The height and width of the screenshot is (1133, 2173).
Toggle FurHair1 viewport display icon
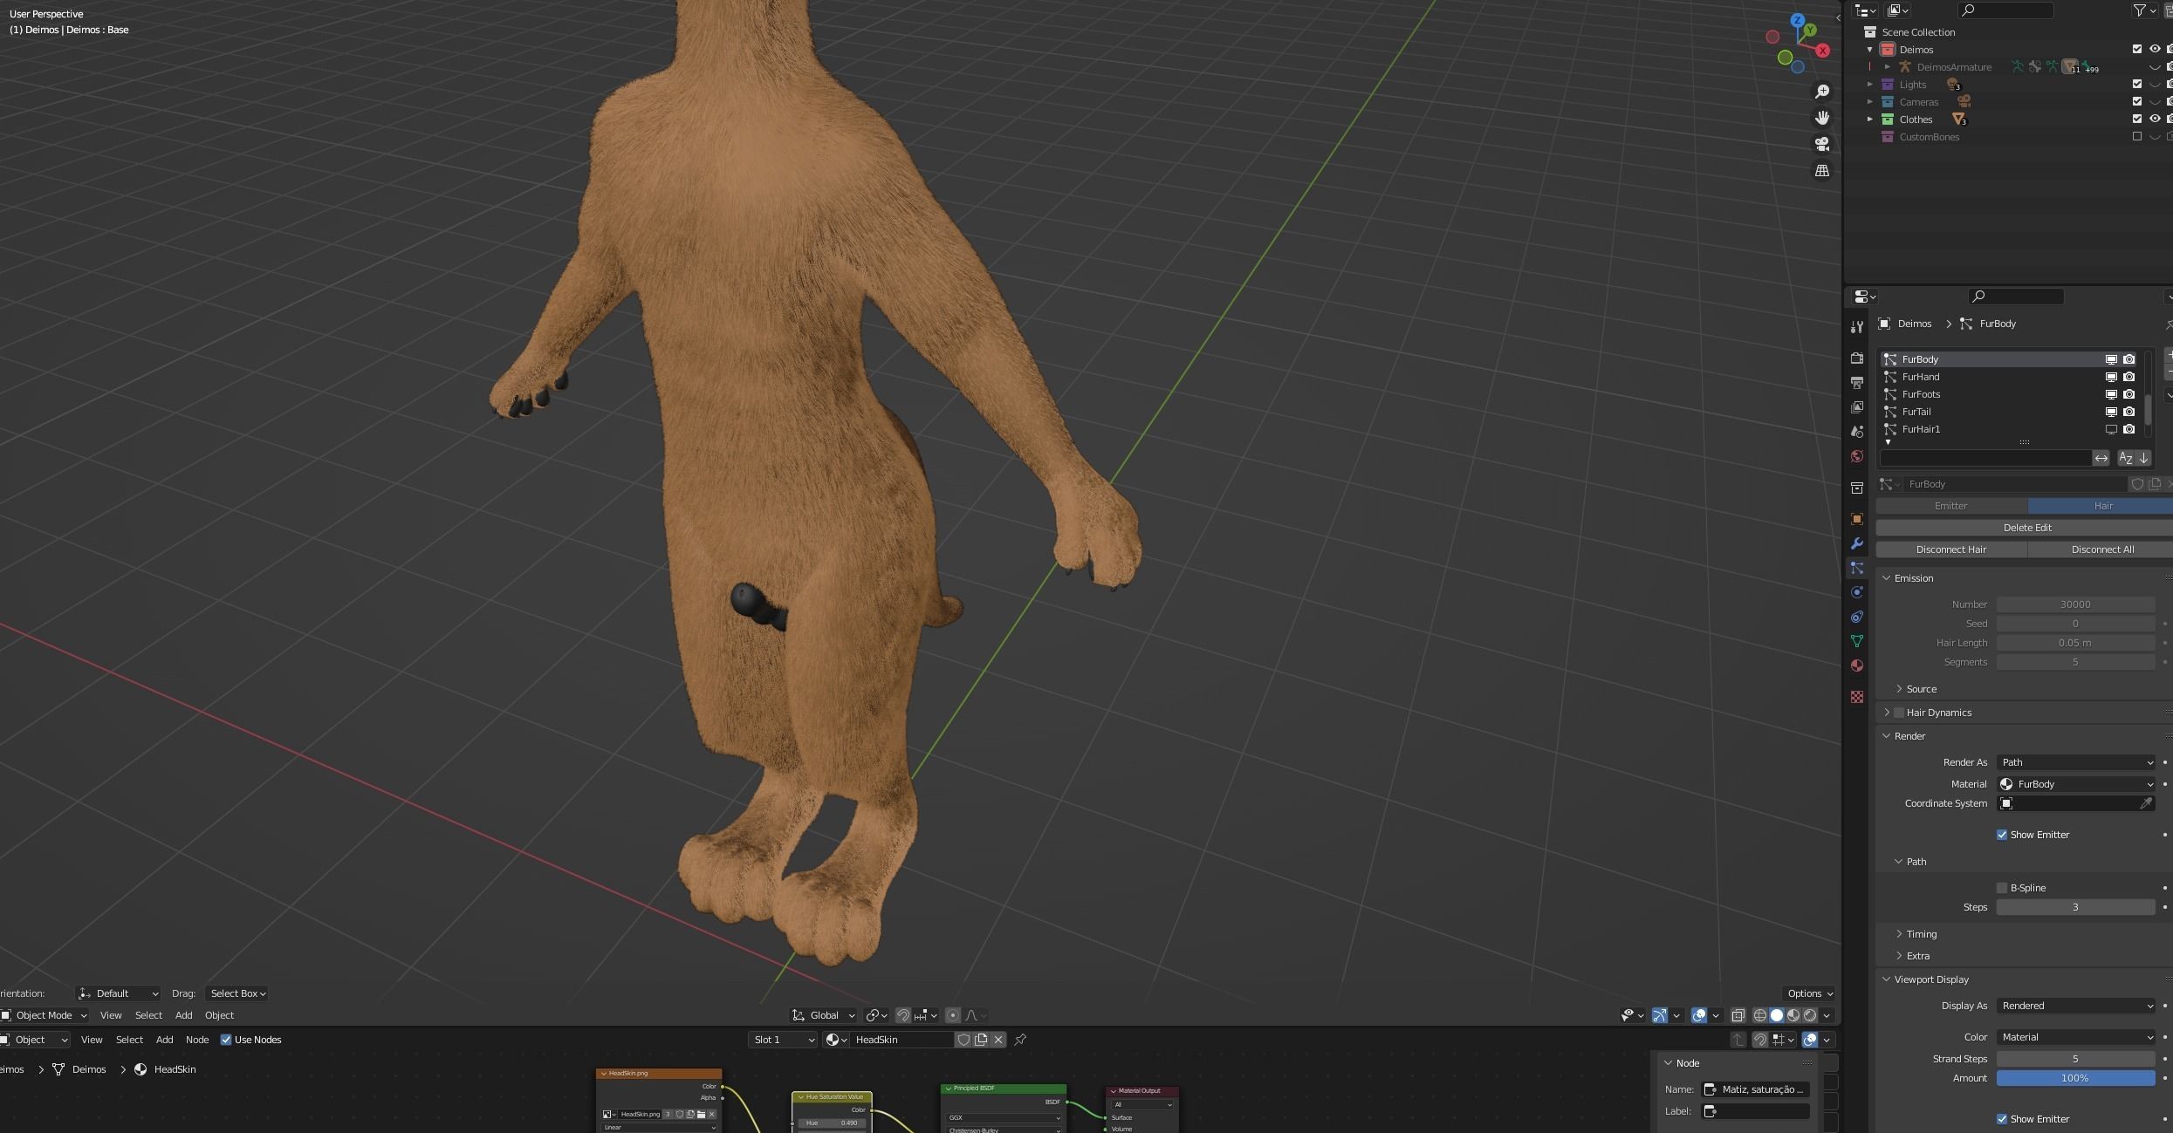pyautogui.click(x=2111, y=429)
